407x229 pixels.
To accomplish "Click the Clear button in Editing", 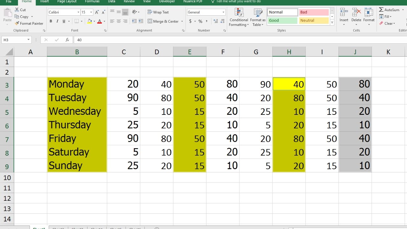I will [x=387, y=23].
